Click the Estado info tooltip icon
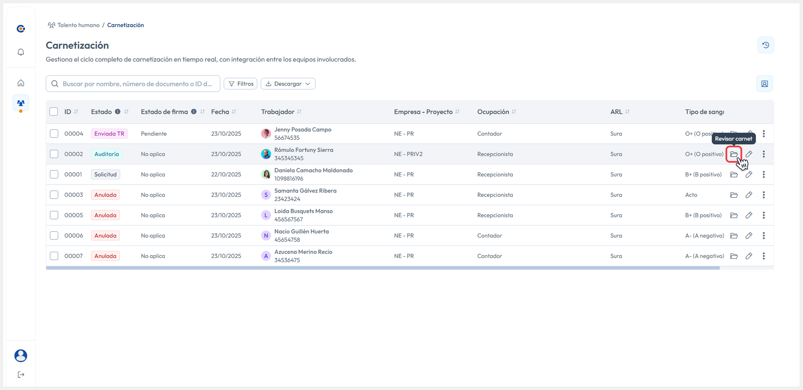The height and width of the screenshot is (390, 803). tap(118, 112)
